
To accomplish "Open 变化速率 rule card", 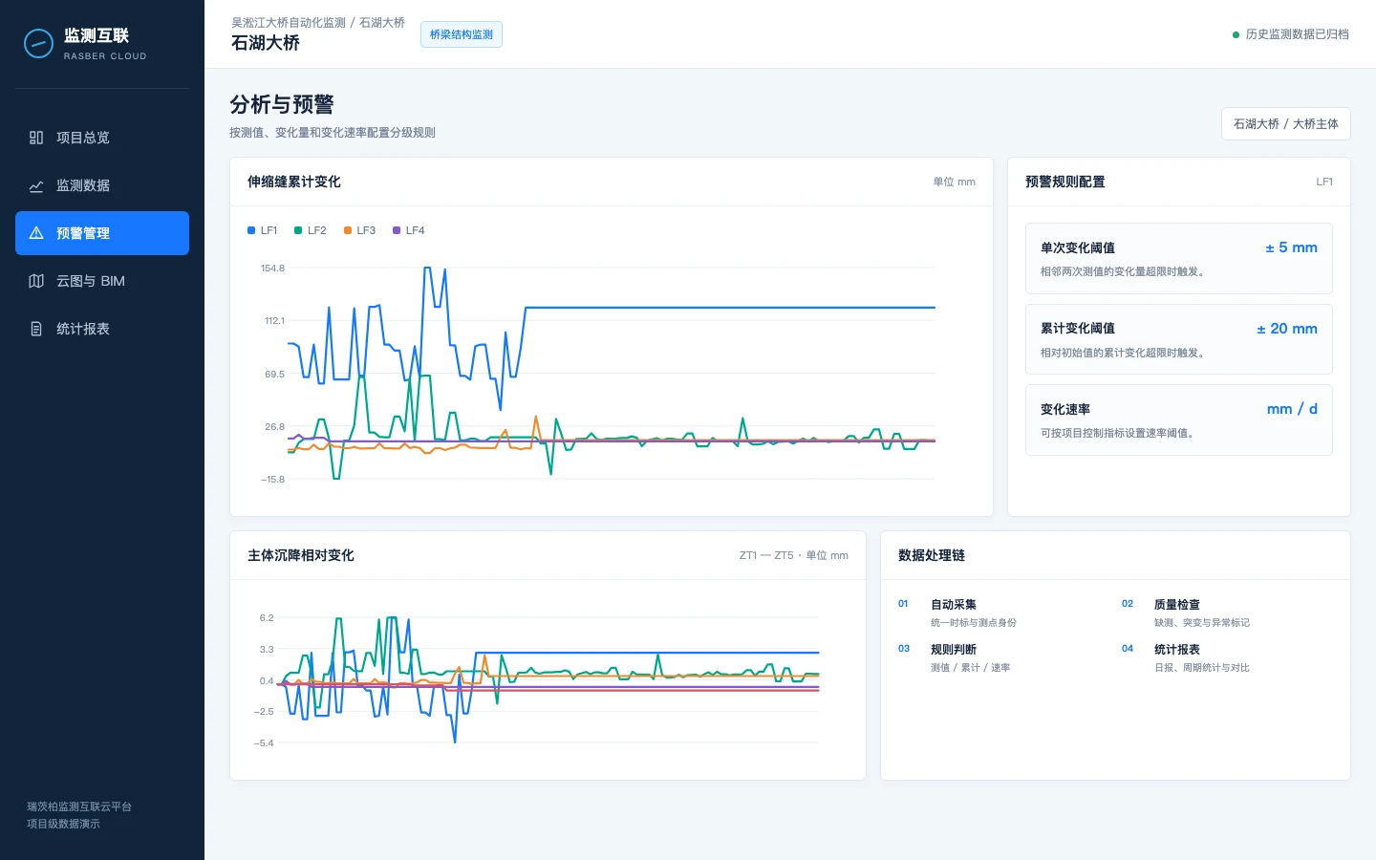I will [1179, 419].
